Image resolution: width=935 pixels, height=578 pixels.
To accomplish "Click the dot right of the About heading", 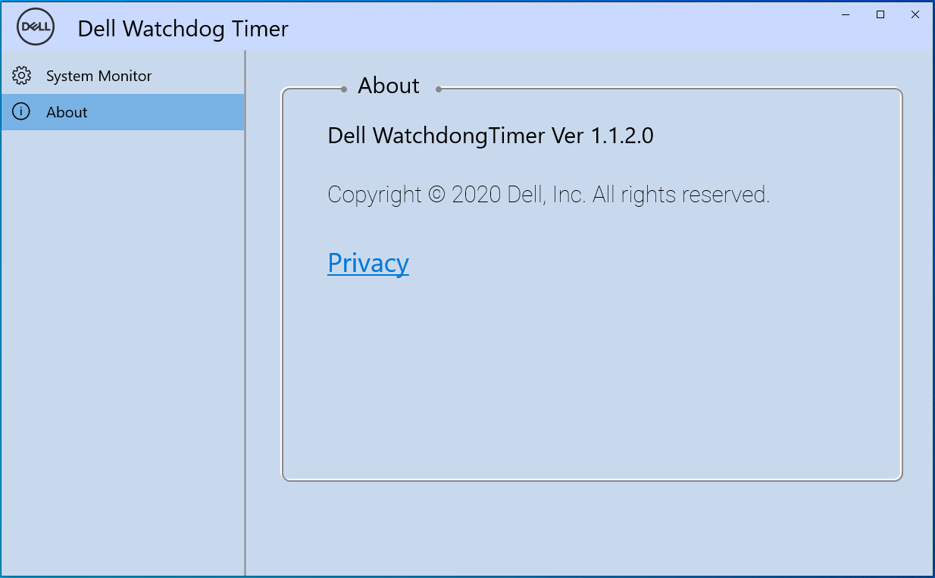I will point(439,89).
